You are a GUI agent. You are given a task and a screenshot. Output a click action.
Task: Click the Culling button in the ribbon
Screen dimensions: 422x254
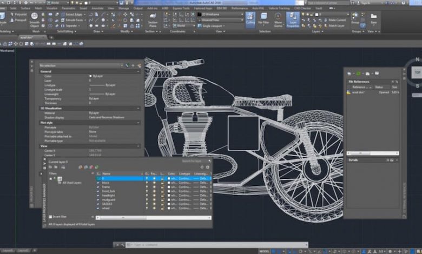click(x=250, y=20)
